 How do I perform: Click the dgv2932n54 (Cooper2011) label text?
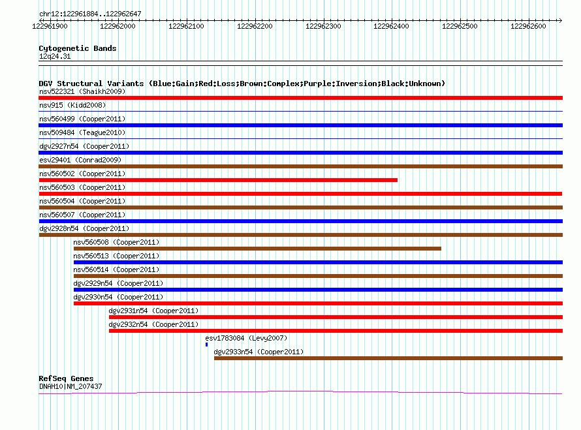153,324
